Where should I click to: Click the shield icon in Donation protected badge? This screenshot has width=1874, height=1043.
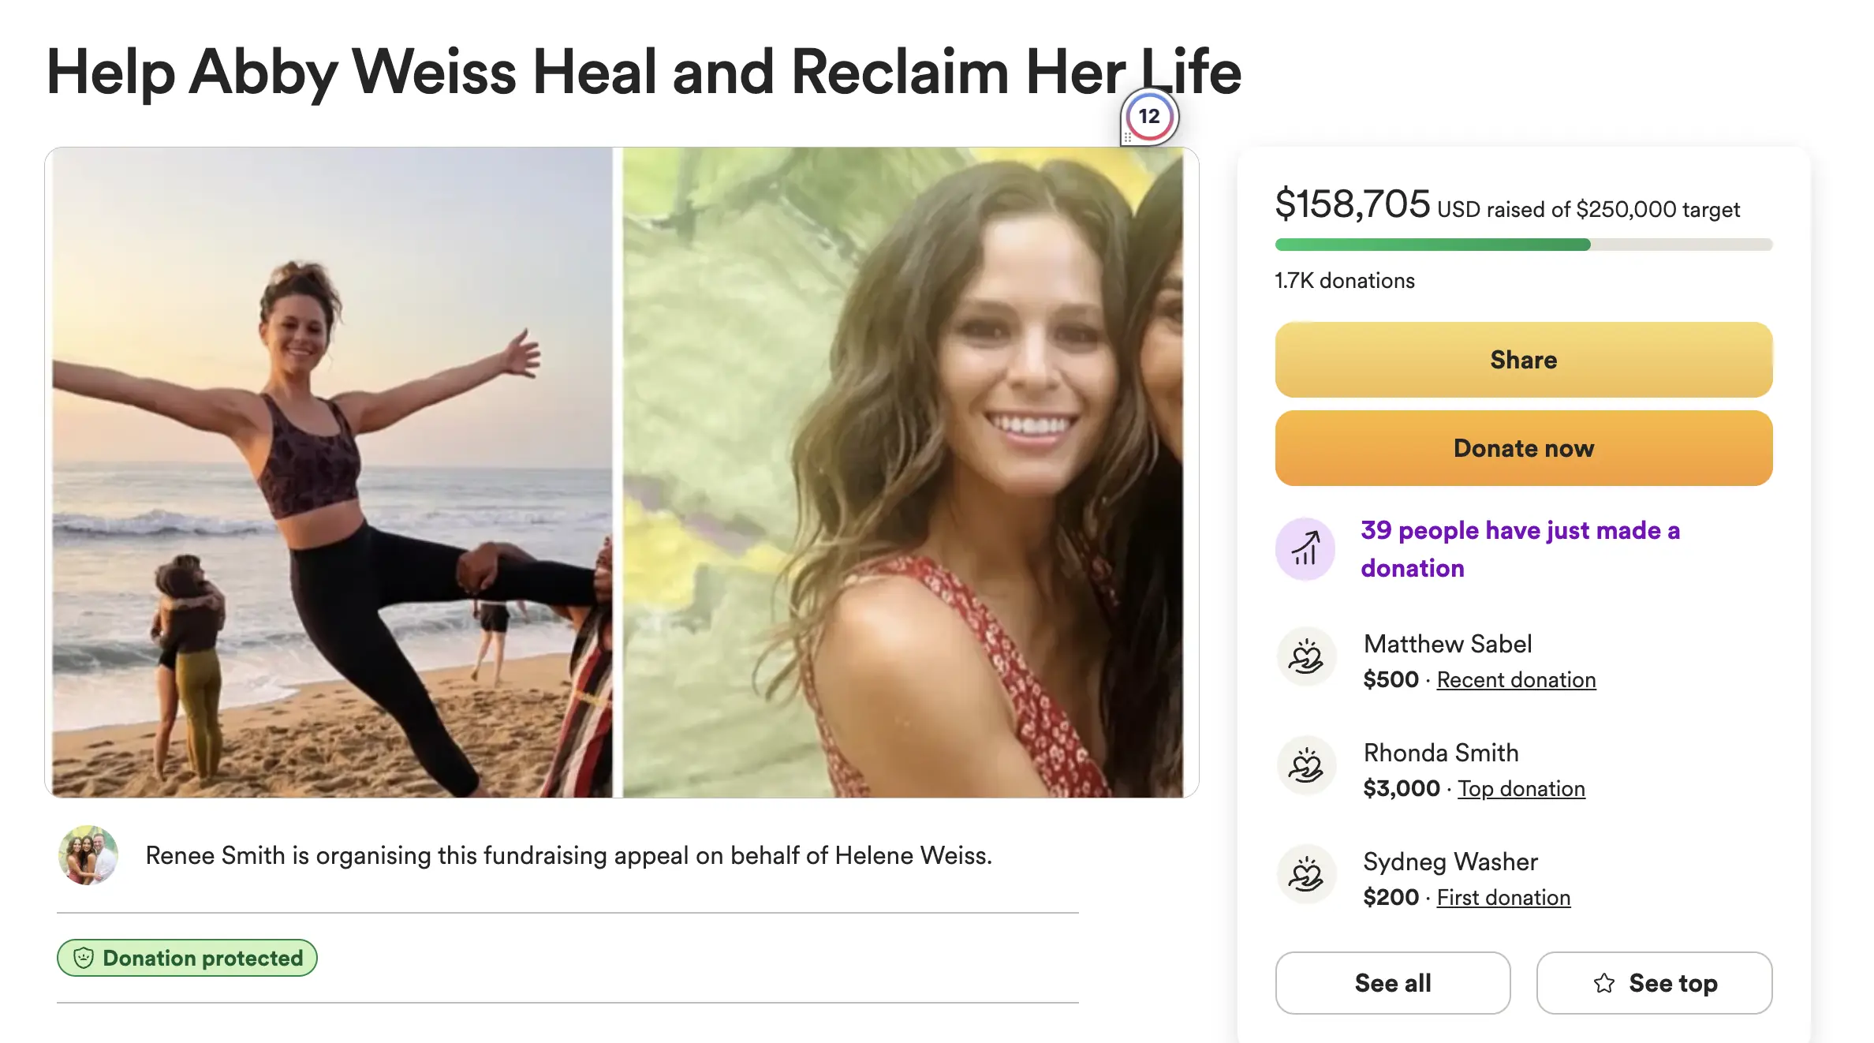(83, 958)
